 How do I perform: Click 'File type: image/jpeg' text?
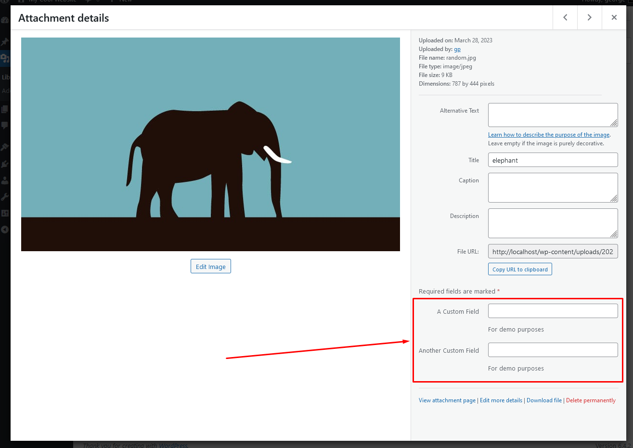pos(445,66)
